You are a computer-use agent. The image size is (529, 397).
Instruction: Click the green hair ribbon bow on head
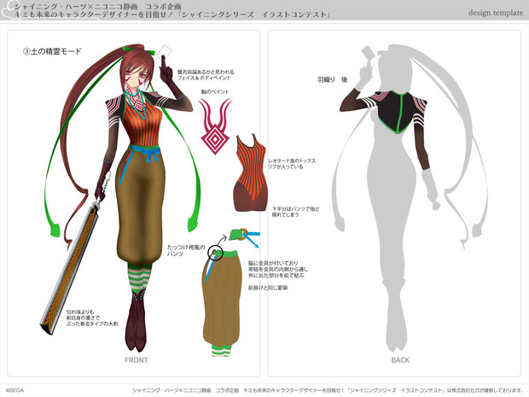139,50
